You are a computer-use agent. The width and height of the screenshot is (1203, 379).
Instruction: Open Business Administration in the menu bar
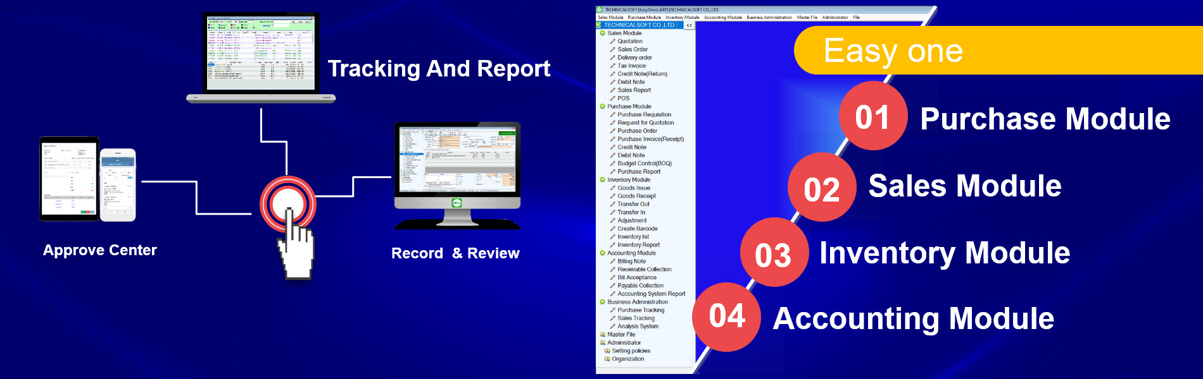(769, 18)
